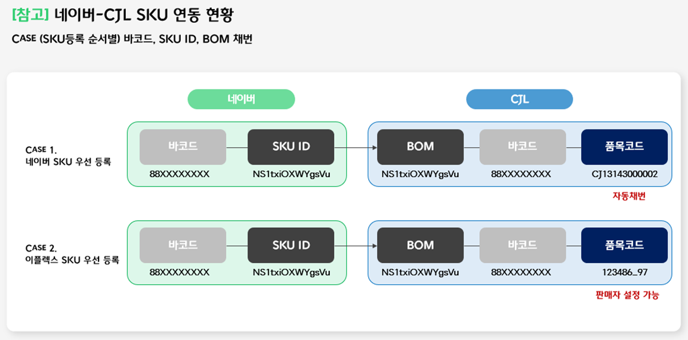
Task: Click the 바코드 box in Case 2 CJL group
Action: tap(522, 245)
